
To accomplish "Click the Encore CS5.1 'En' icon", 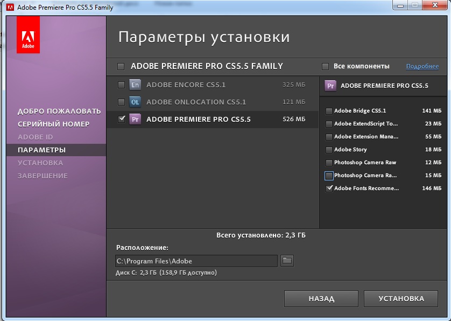I will pos(135,85).
